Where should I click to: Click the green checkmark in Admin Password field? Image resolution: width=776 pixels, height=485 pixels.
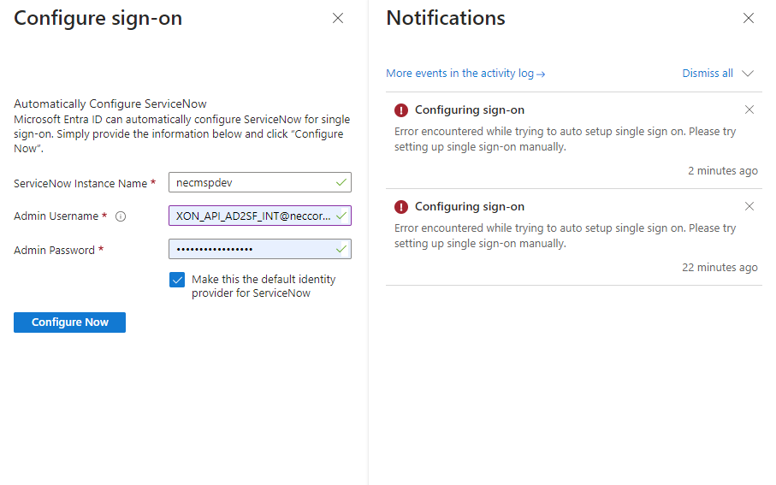click(341, 249)
